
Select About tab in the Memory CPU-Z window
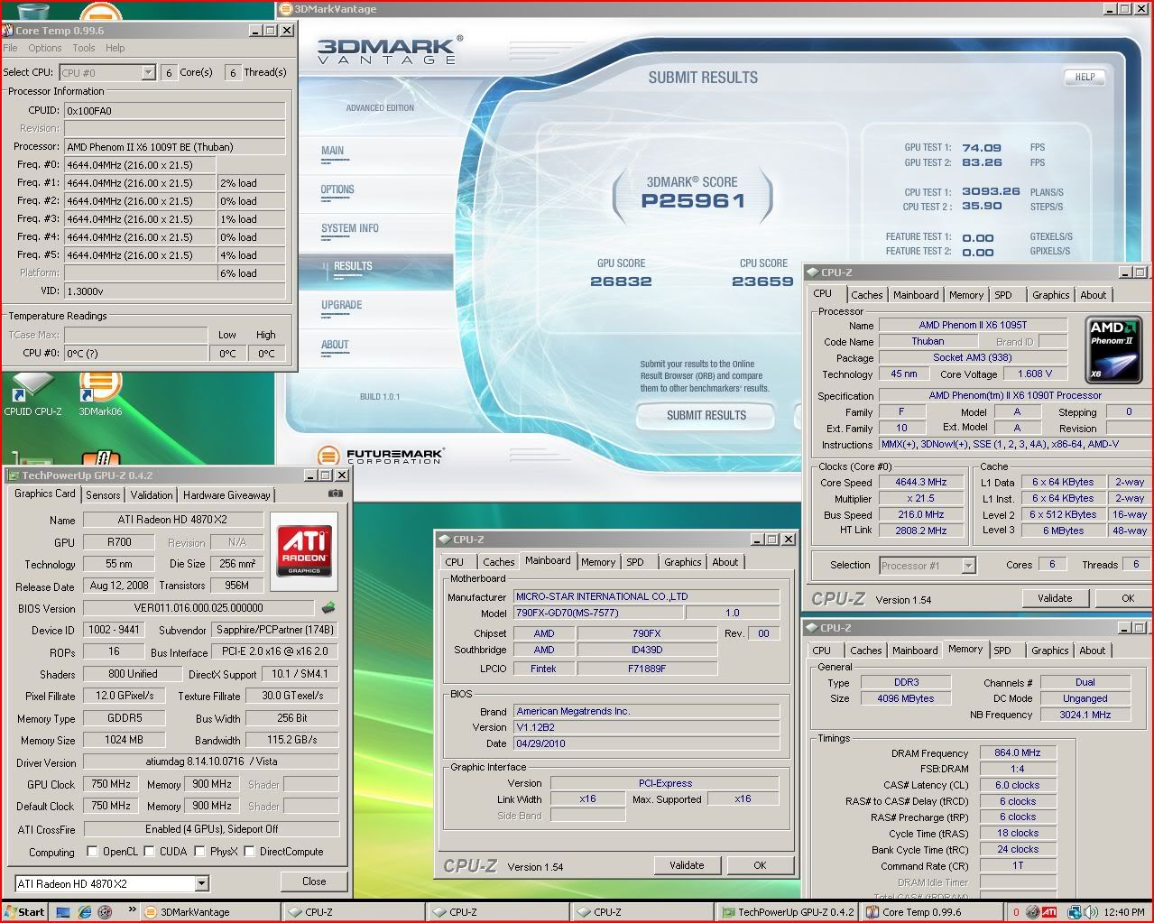1092,651
